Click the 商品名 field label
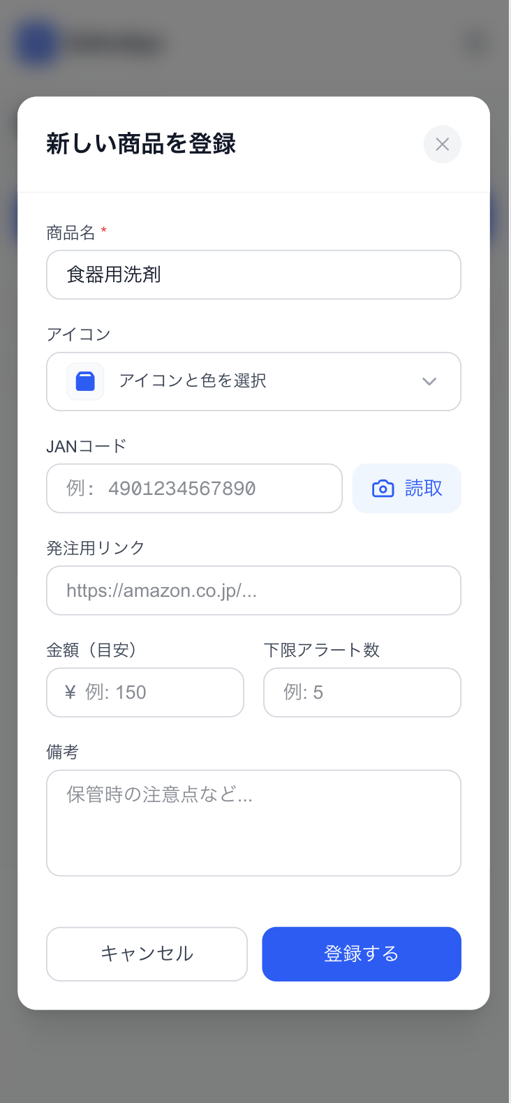Viewport: 511px width, 1103px height. (71, 232)
